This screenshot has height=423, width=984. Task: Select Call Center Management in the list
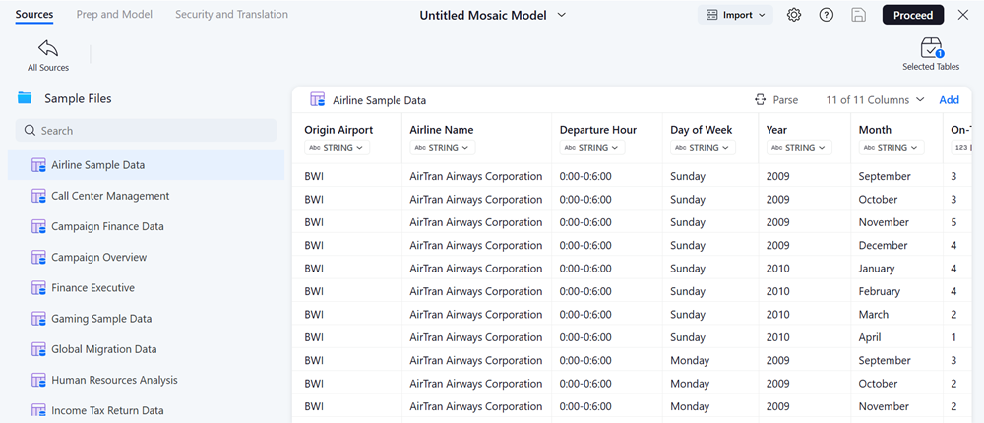110,196
